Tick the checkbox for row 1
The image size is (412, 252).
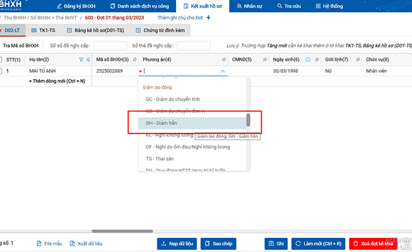tap(1, 71)
